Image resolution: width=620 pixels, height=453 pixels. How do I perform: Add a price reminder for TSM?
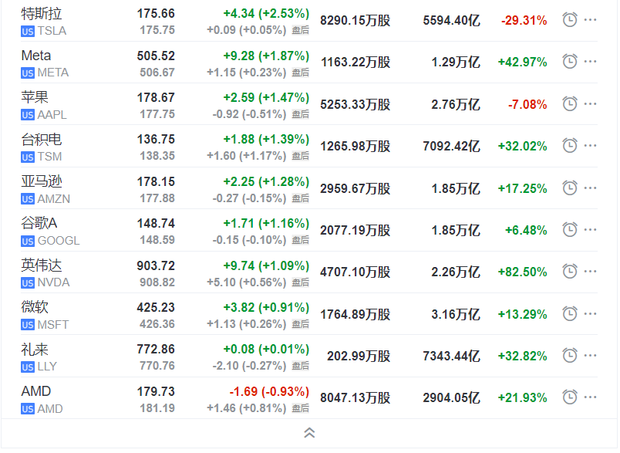(x=569, y=146)
